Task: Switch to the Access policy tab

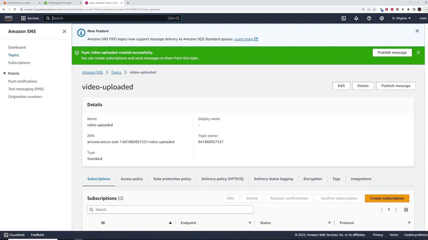Action: [x=132, y=179]
